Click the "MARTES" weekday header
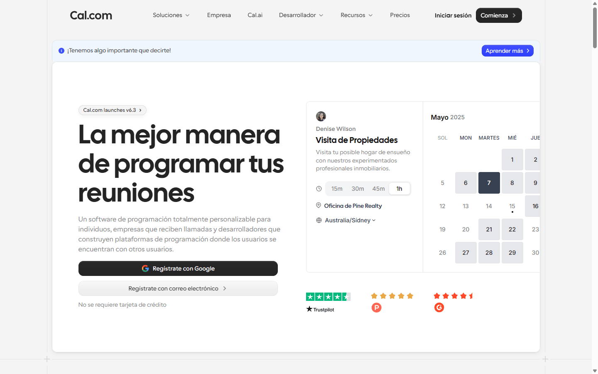This screenshot has height=374, width=598. click(489, 138)
